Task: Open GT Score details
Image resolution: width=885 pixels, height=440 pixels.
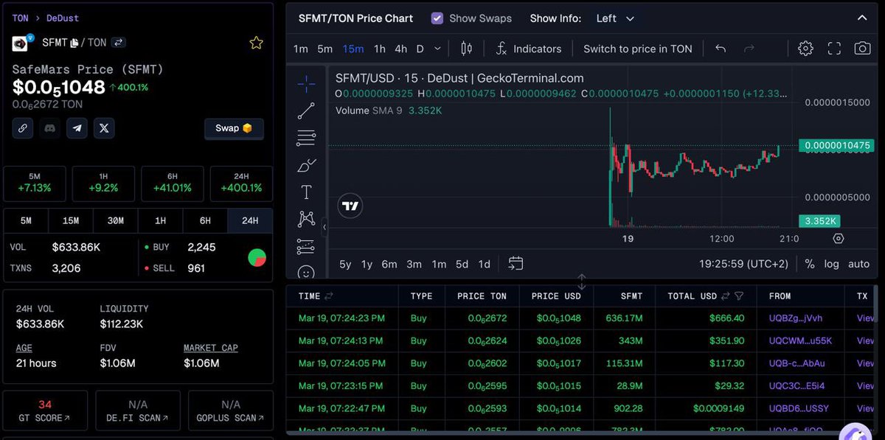Action: tap(45, 411)
